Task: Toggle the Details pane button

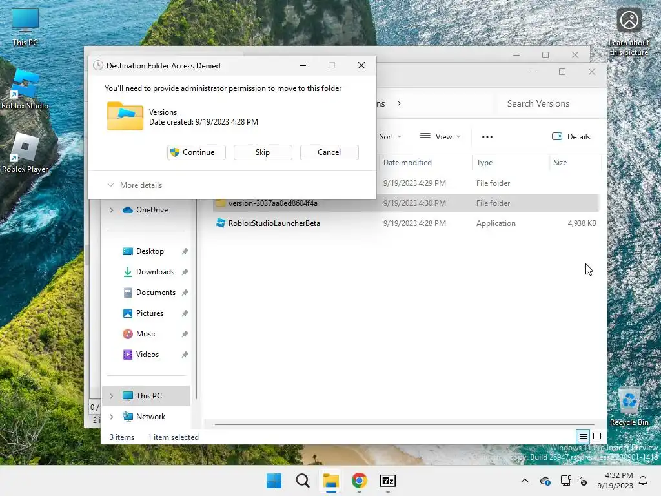Action: click(x=571, y=137)
